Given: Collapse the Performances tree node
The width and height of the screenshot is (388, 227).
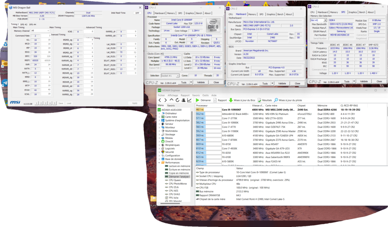Looking at the screenshot, I should [159, 162].
